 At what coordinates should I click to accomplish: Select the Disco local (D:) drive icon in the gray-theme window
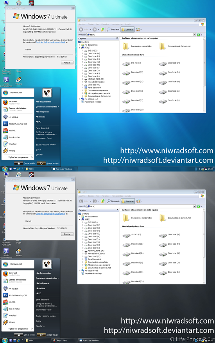pos(163,235)
